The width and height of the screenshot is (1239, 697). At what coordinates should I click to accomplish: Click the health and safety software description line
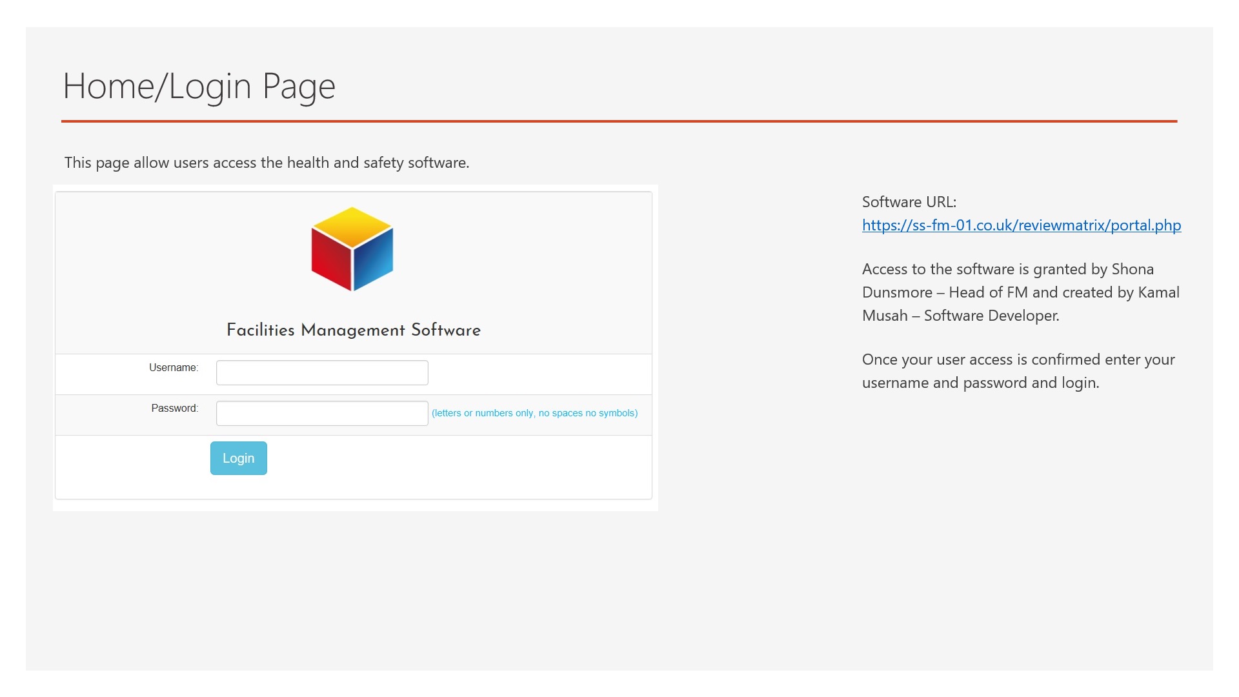pyautogui.click(x=267, y=163)
